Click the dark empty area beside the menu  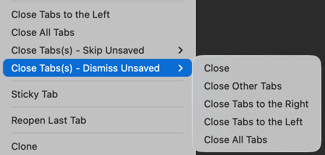261,26
